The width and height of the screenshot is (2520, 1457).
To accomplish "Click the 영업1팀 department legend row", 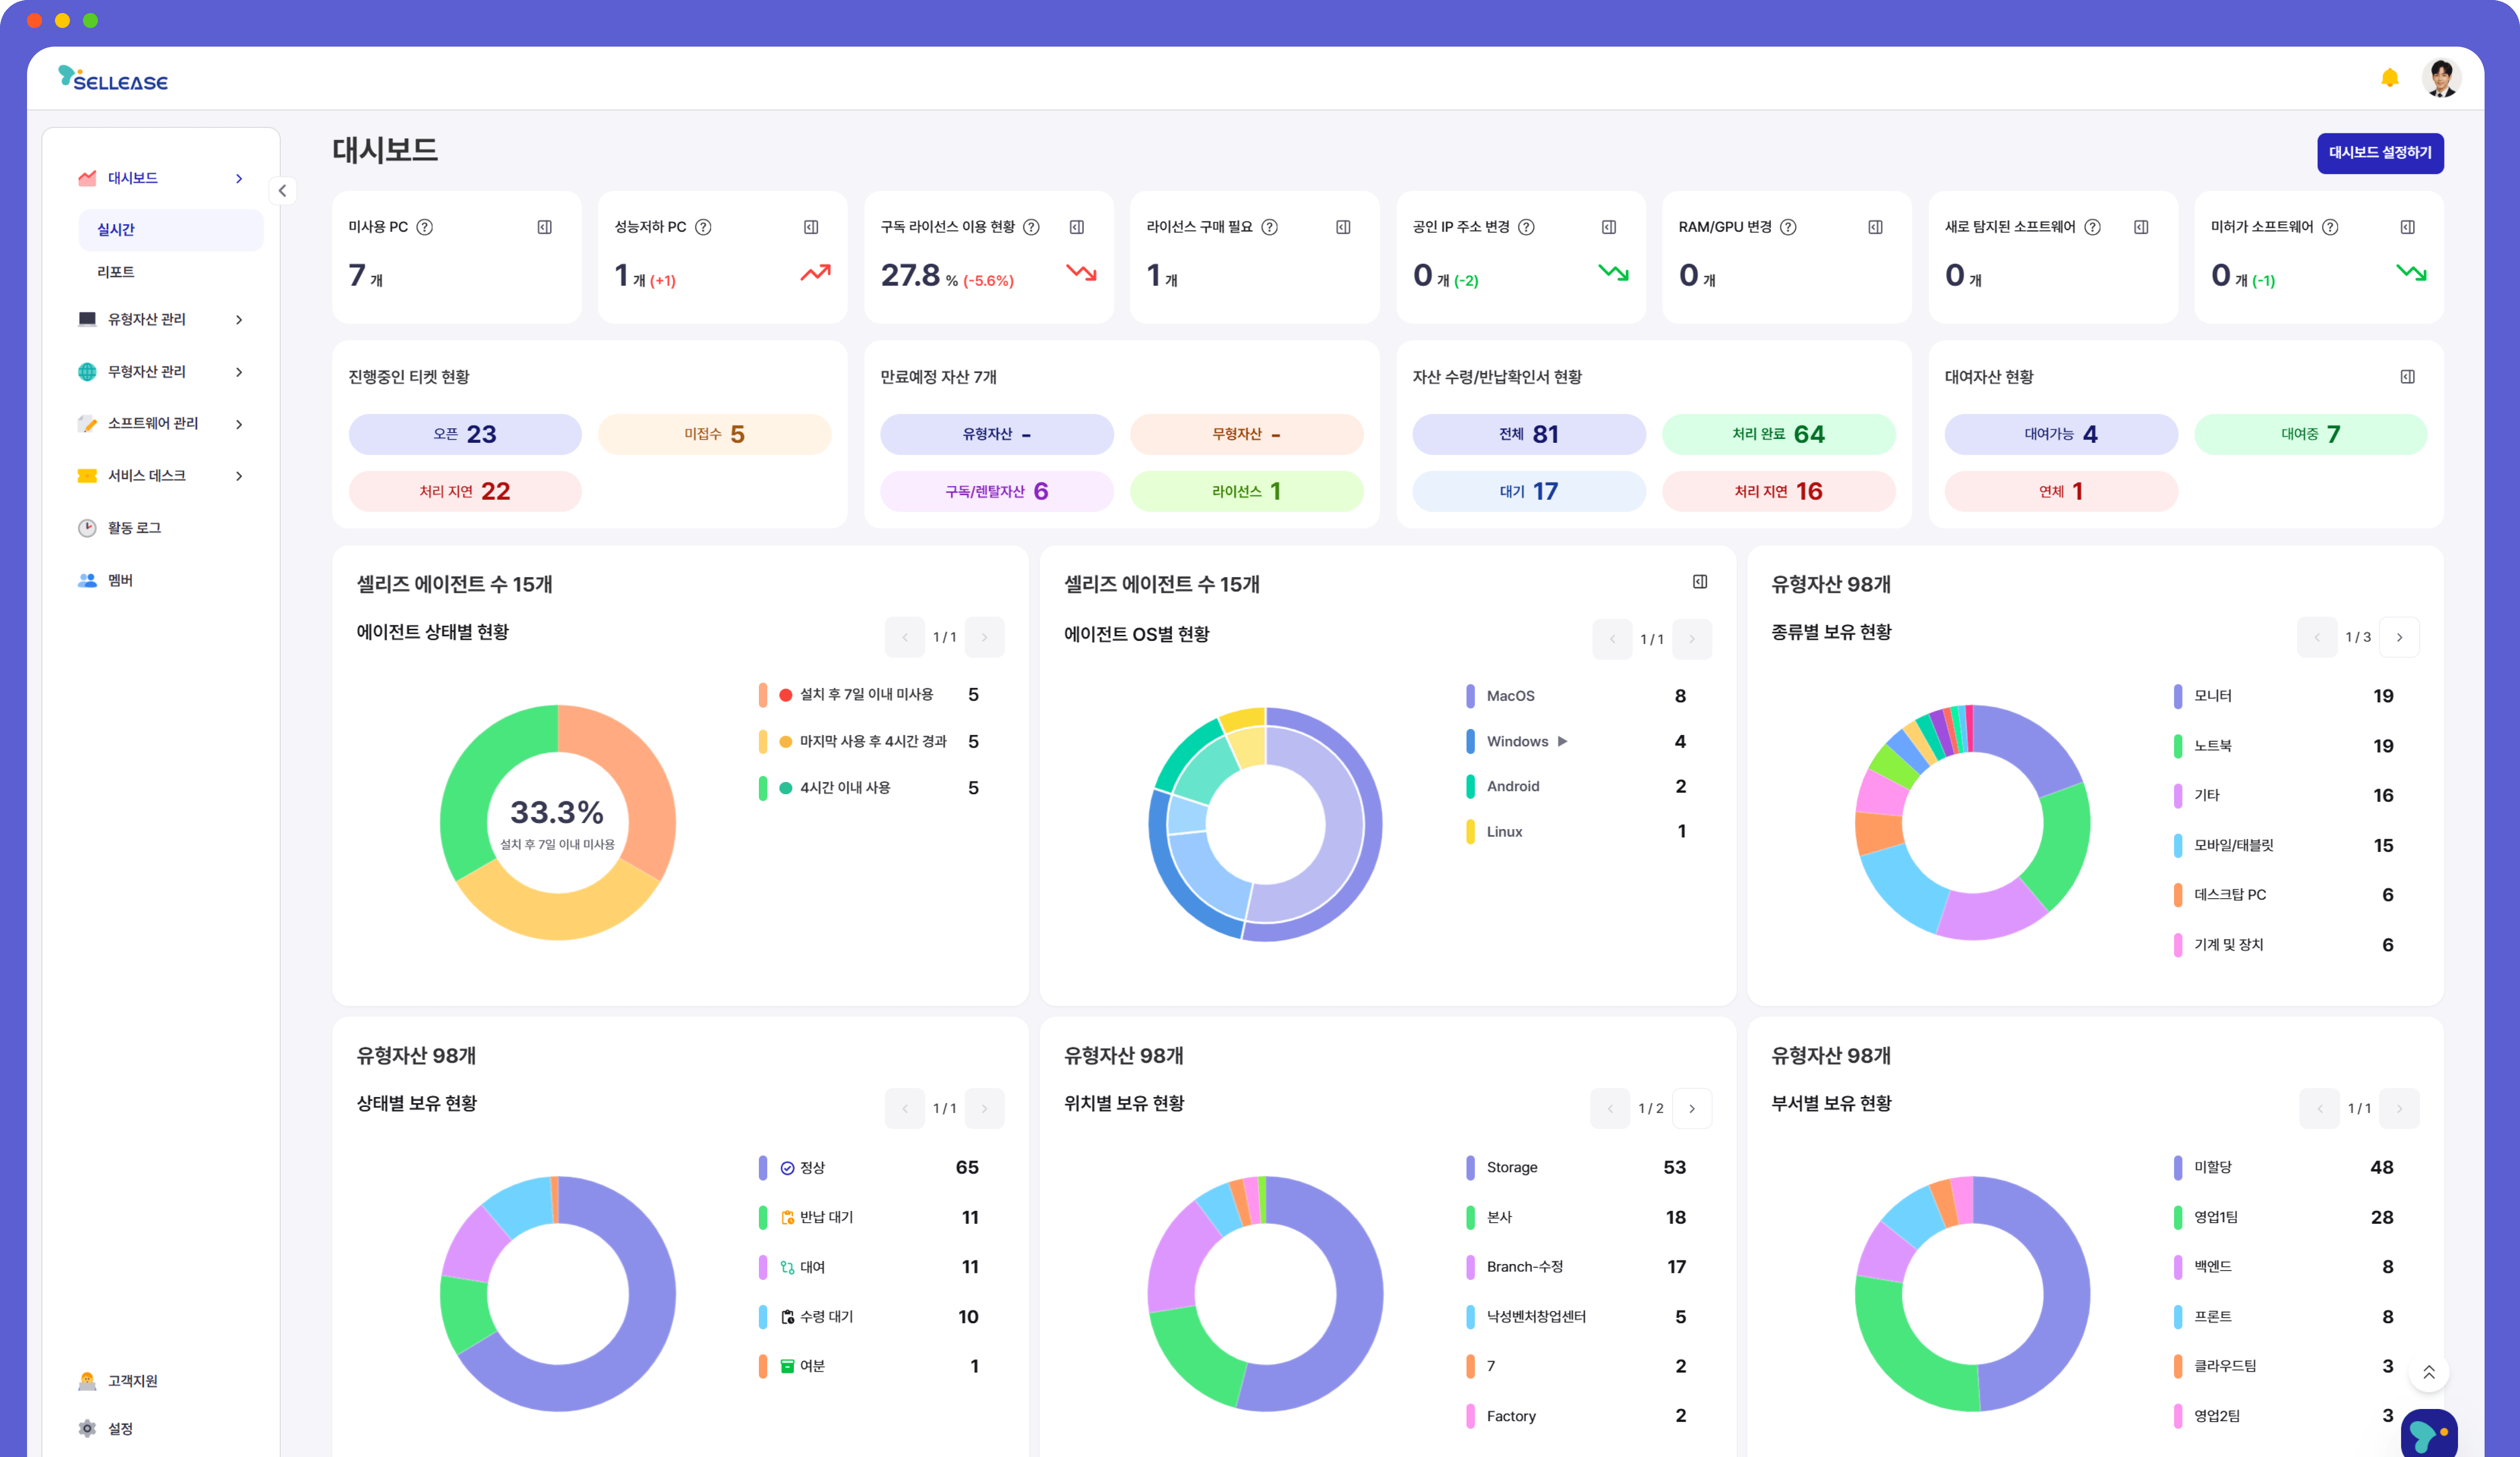I will (x=2284, y=1217).
